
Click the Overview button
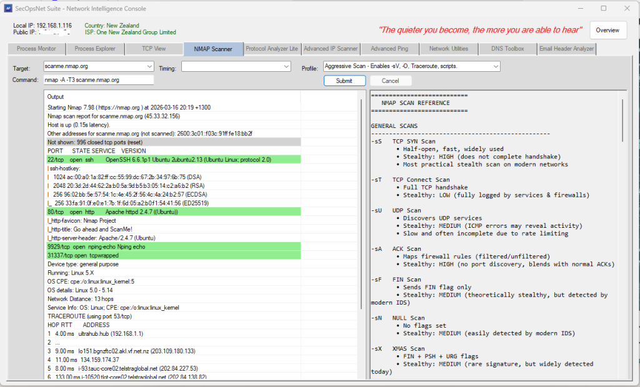point(607,30)
